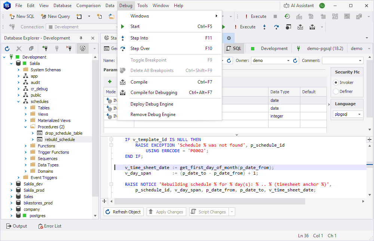Click the delete X icon in Database Explorer toolbar
The width and height of the screenshot is (374, 241).
(x=19, y=49)
